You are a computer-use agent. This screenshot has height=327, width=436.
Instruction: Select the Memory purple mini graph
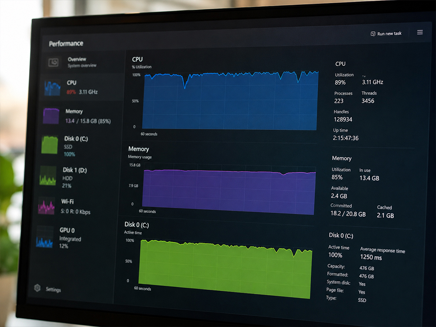point(51,116)
